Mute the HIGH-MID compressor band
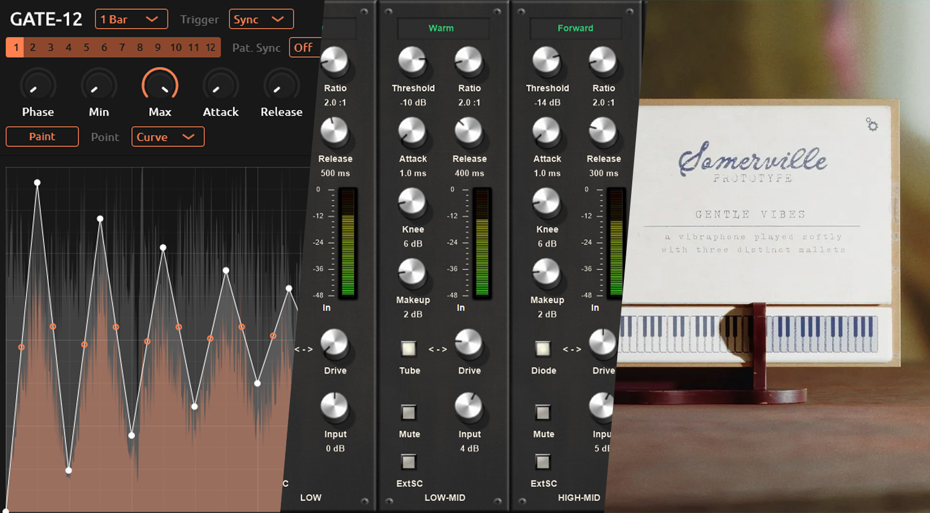 542,412
